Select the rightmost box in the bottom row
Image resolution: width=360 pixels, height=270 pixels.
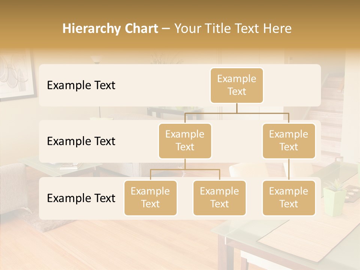click(x=289, y=198)
